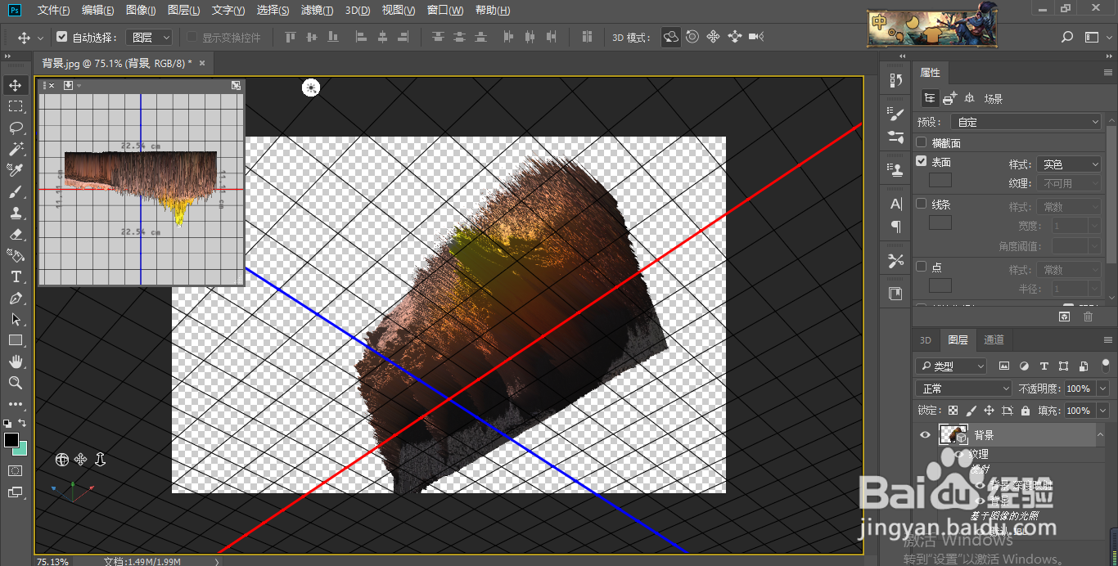Open the 滤镜 filter menu
Viewport: 1118px width, 566px height.
coord(317,11)
